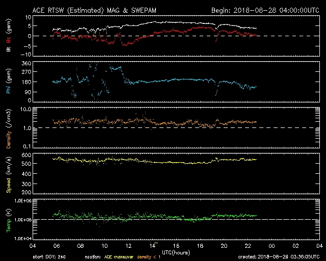Click the 00 hour label on the time axis

tap(271, 246)
